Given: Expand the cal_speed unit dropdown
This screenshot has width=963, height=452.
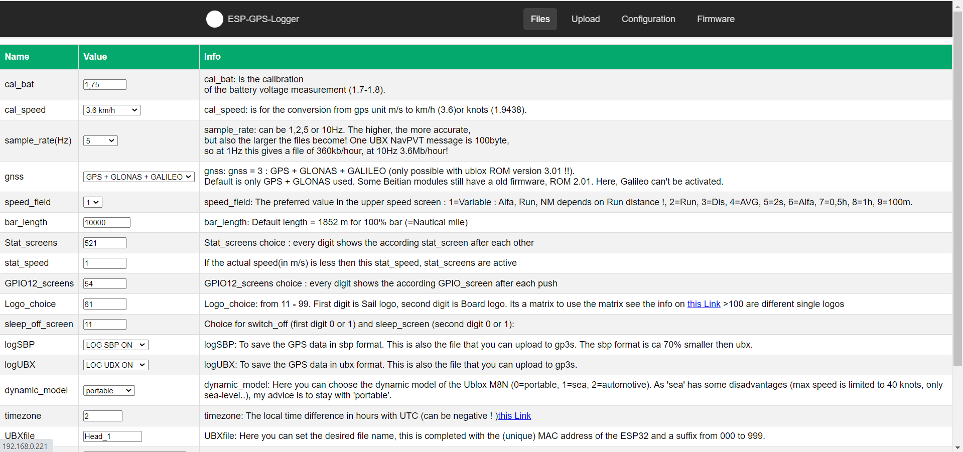Looking at the screenshot, I should (x=112, y=110).
